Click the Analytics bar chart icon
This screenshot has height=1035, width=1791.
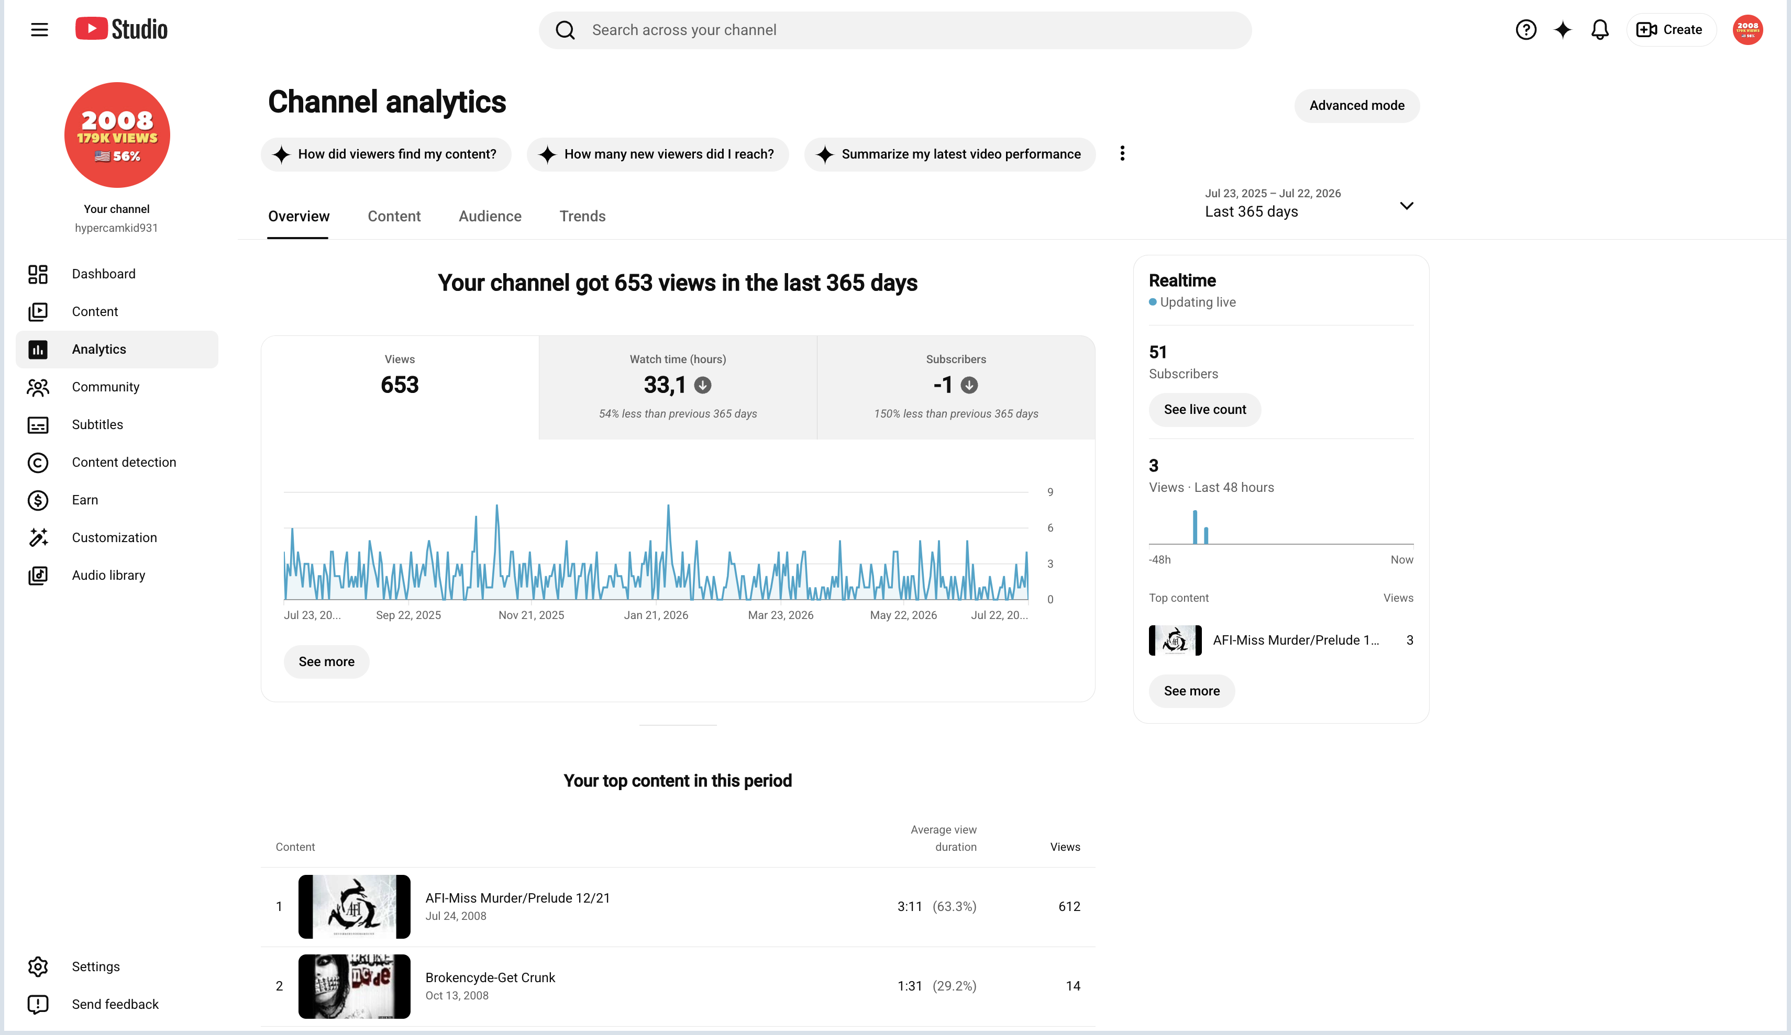pyautogui.click(x=38, y=350)
